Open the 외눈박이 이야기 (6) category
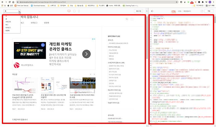 click(x=114, y=90)
